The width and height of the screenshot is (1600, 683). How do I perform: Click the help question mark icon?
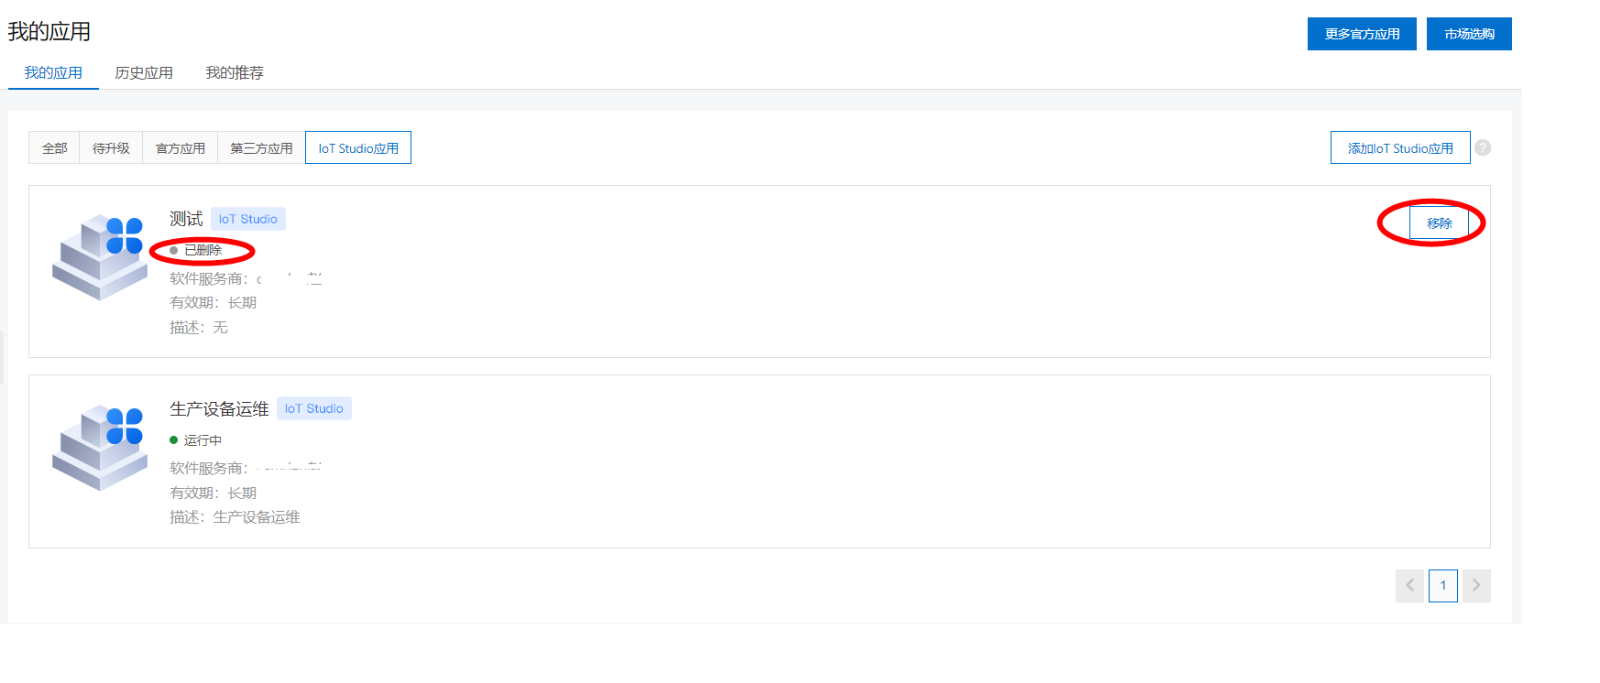(1483, 147)
